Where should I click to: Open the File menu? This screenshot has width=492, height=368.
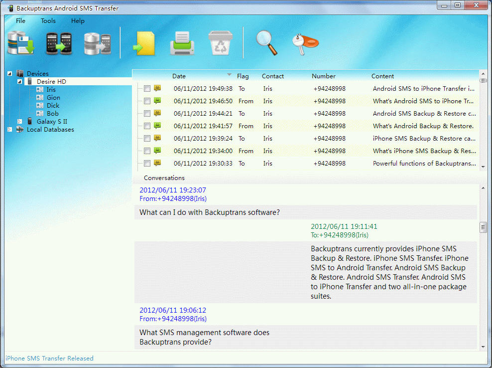20,21
